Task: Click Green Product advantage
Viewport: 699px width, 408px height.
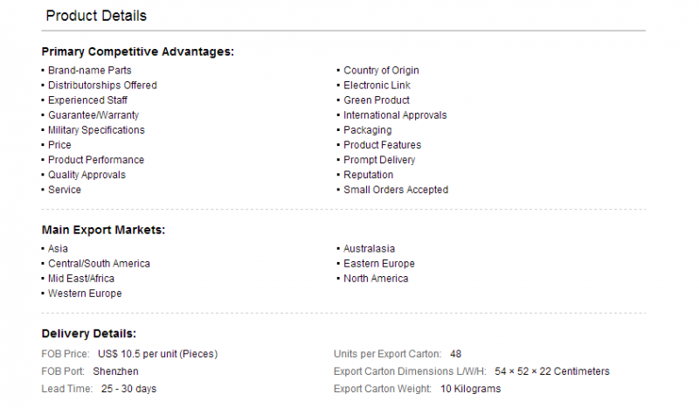Action: pos(377,100)
